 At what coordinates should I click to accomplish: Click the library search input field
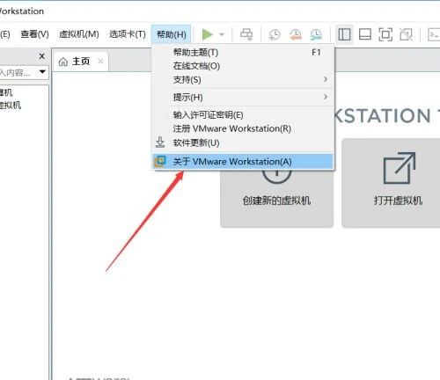pyautogui.click(x=18, y=72)
